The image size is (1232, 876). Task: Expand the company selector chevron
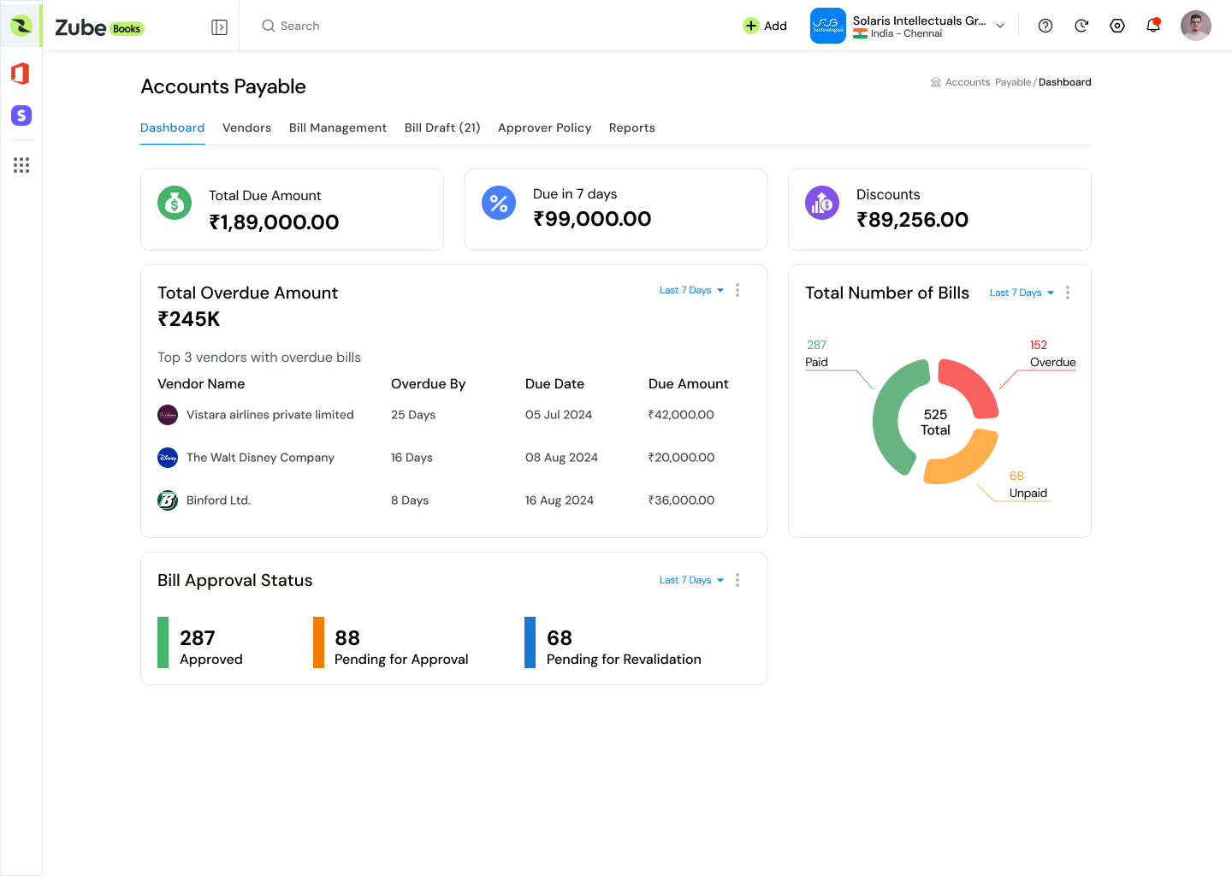pyautogui.click(x=1000, y=26)
